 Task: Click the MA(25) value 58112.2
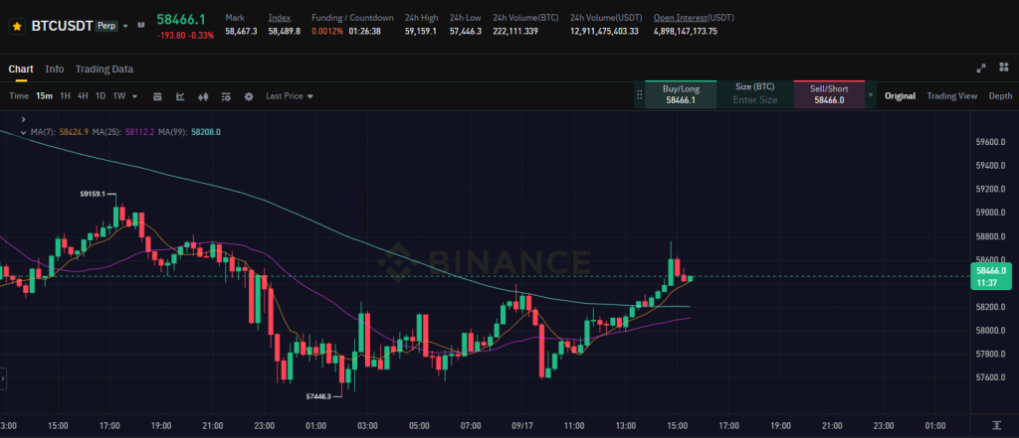[139, 132]
